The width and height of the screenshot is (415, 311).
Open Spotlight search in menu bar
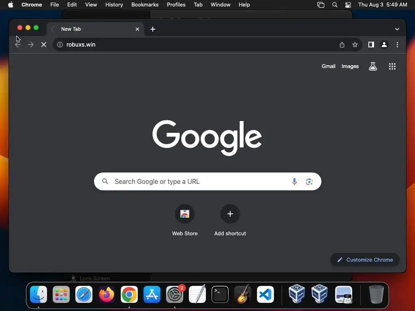click(334, 5)
